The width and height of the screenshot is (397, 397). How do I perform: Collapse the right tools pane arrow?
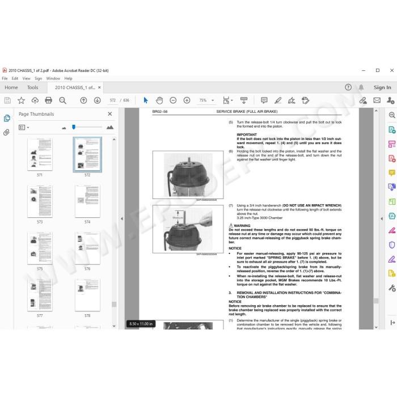382,218
